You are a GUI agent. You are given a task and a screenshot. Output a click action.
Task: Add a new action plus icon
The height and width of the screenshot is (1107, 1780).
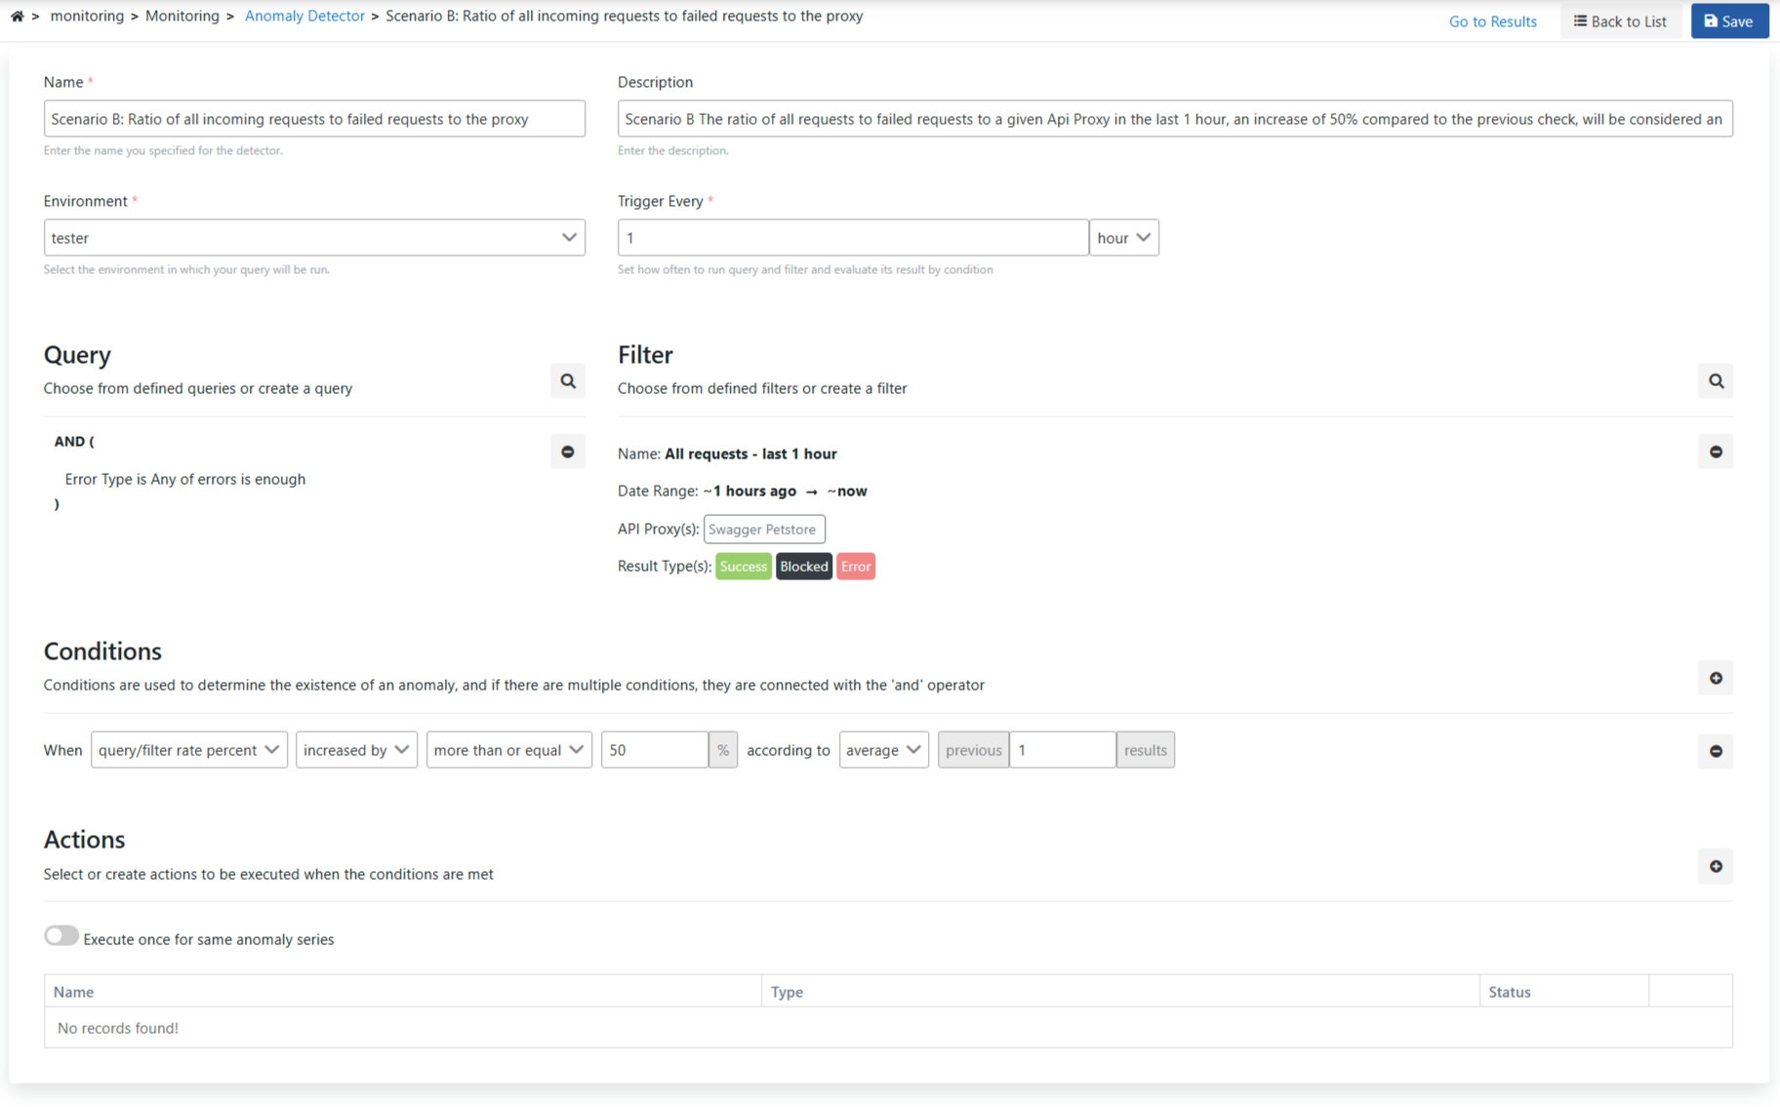(1716, 866)
